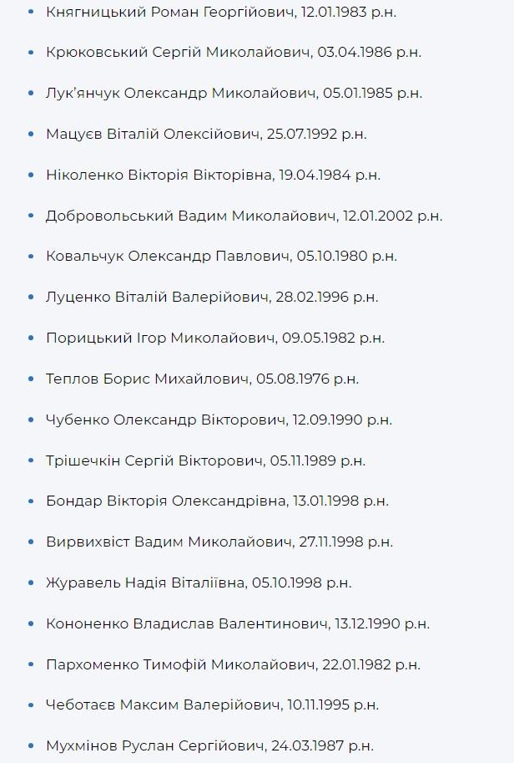Select the Журавель Надія Віталіївна entry
The width and height of the screenshot is (514, 763).
199,582
